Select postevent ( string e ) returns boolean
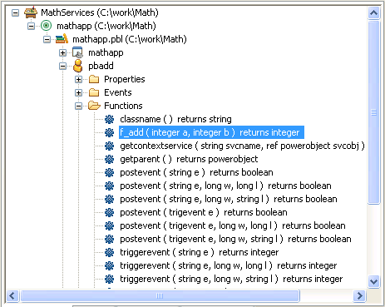The width and height of the screenshot is (385, 307). pyautogui.click(x=196, y=172)
